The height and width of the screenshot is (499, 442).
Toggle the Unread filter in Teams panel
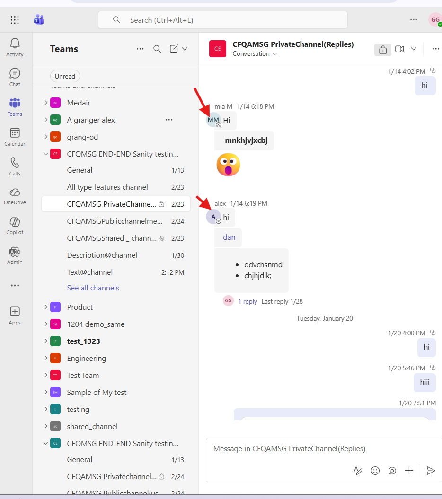pyautogui.click(x=64, y=76)
